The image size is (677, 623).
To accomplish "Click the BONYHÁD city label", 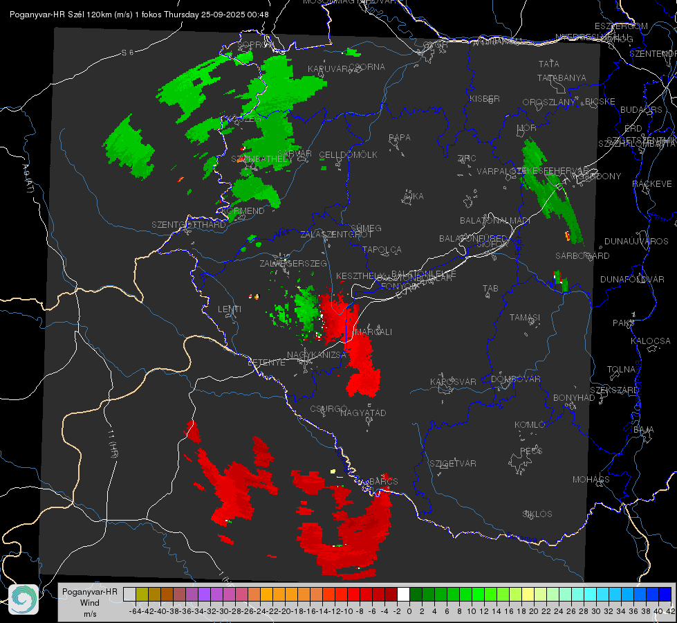I will pos(574,398).
